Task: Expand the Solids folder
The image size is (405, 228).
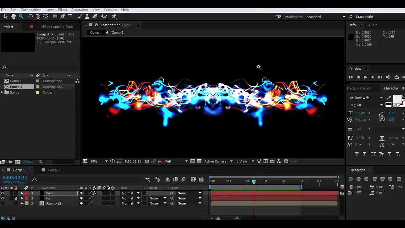Action: 2,92
